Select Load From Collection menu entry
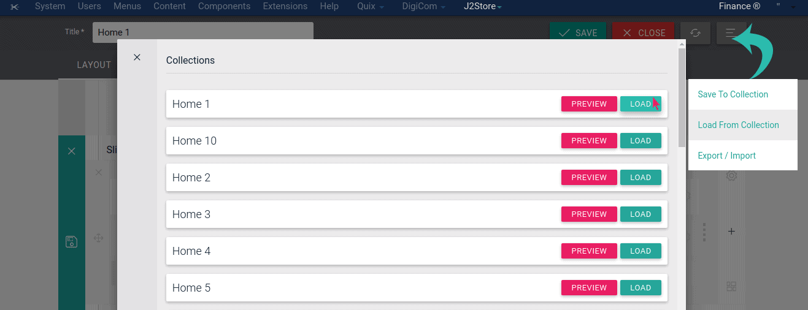The width and height of the screenshot is (808, 310). (738, 125)
